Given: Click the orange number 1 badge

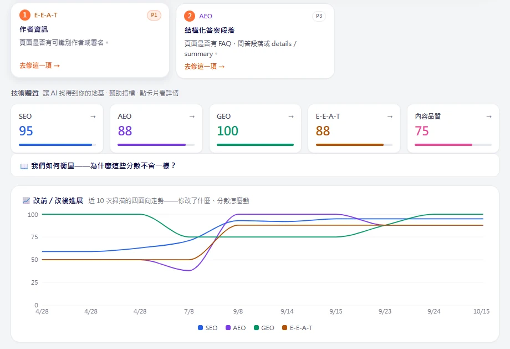Looking at the screenshot, I should coord(25,15).
